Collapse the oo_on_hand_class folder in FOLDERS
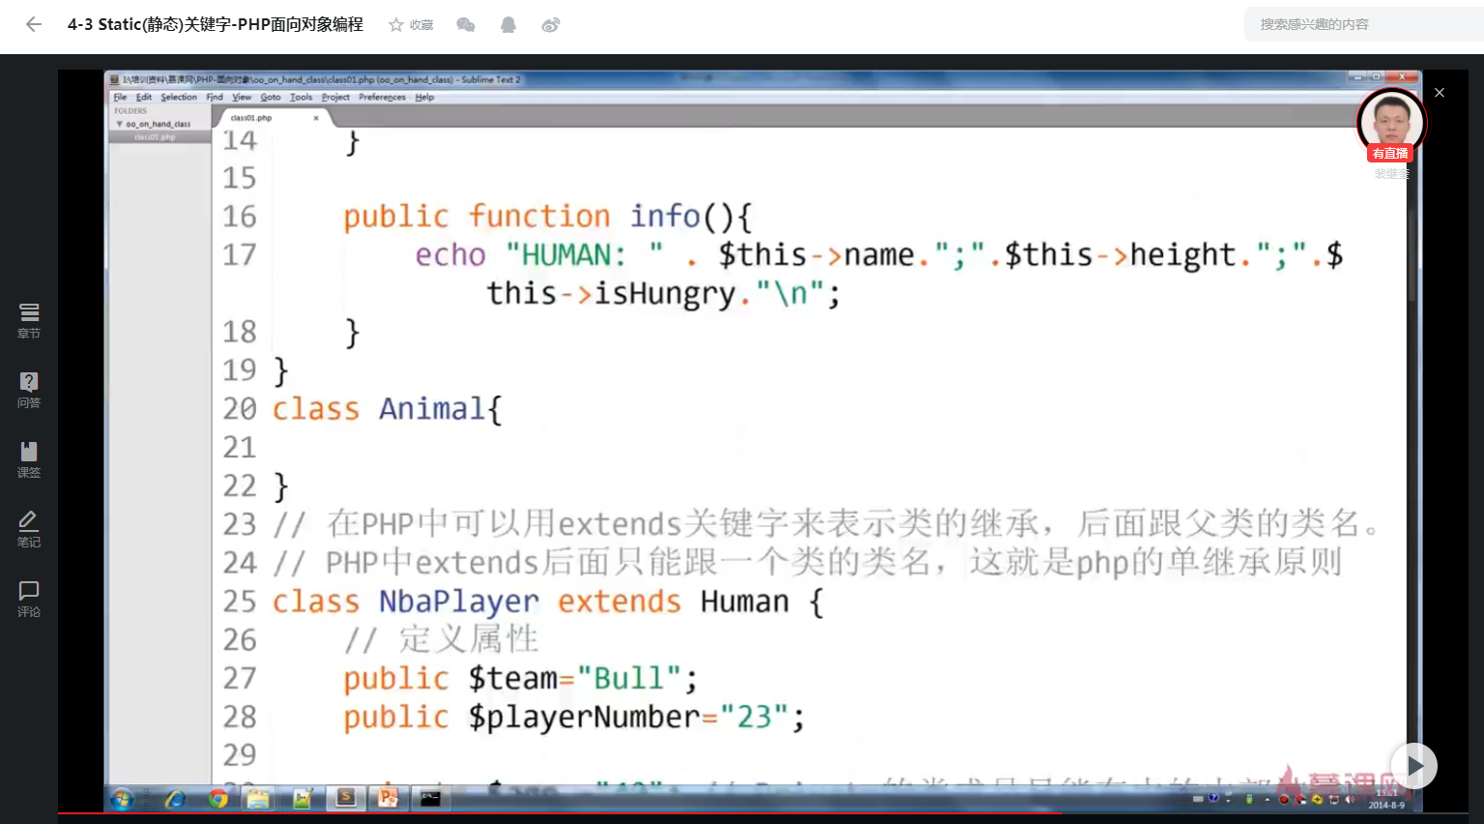Image resolution: width=1484 pixels, height=824 pixels. 120,124
